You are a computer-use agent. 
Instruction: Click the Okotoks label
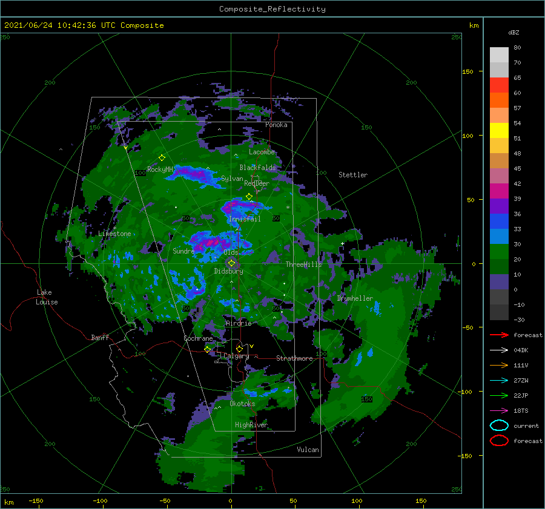tap(242, 403)
